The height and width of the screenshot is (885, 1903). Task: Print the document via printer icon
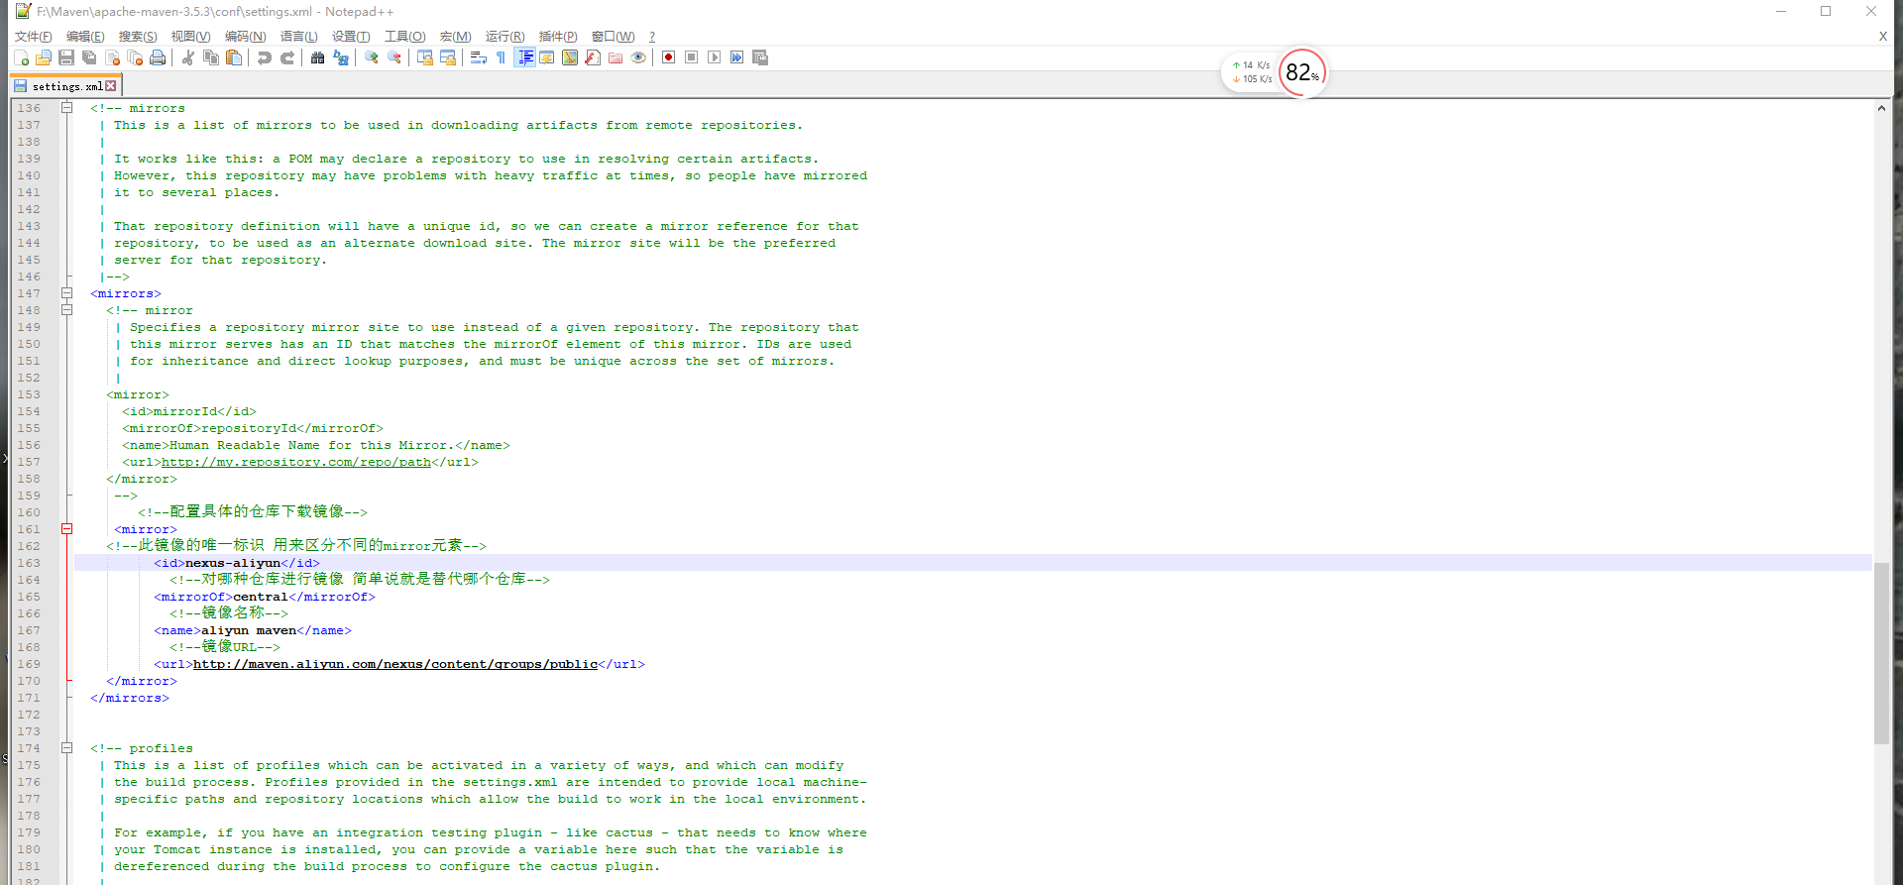pyautogui.click(x=158, y=57)
